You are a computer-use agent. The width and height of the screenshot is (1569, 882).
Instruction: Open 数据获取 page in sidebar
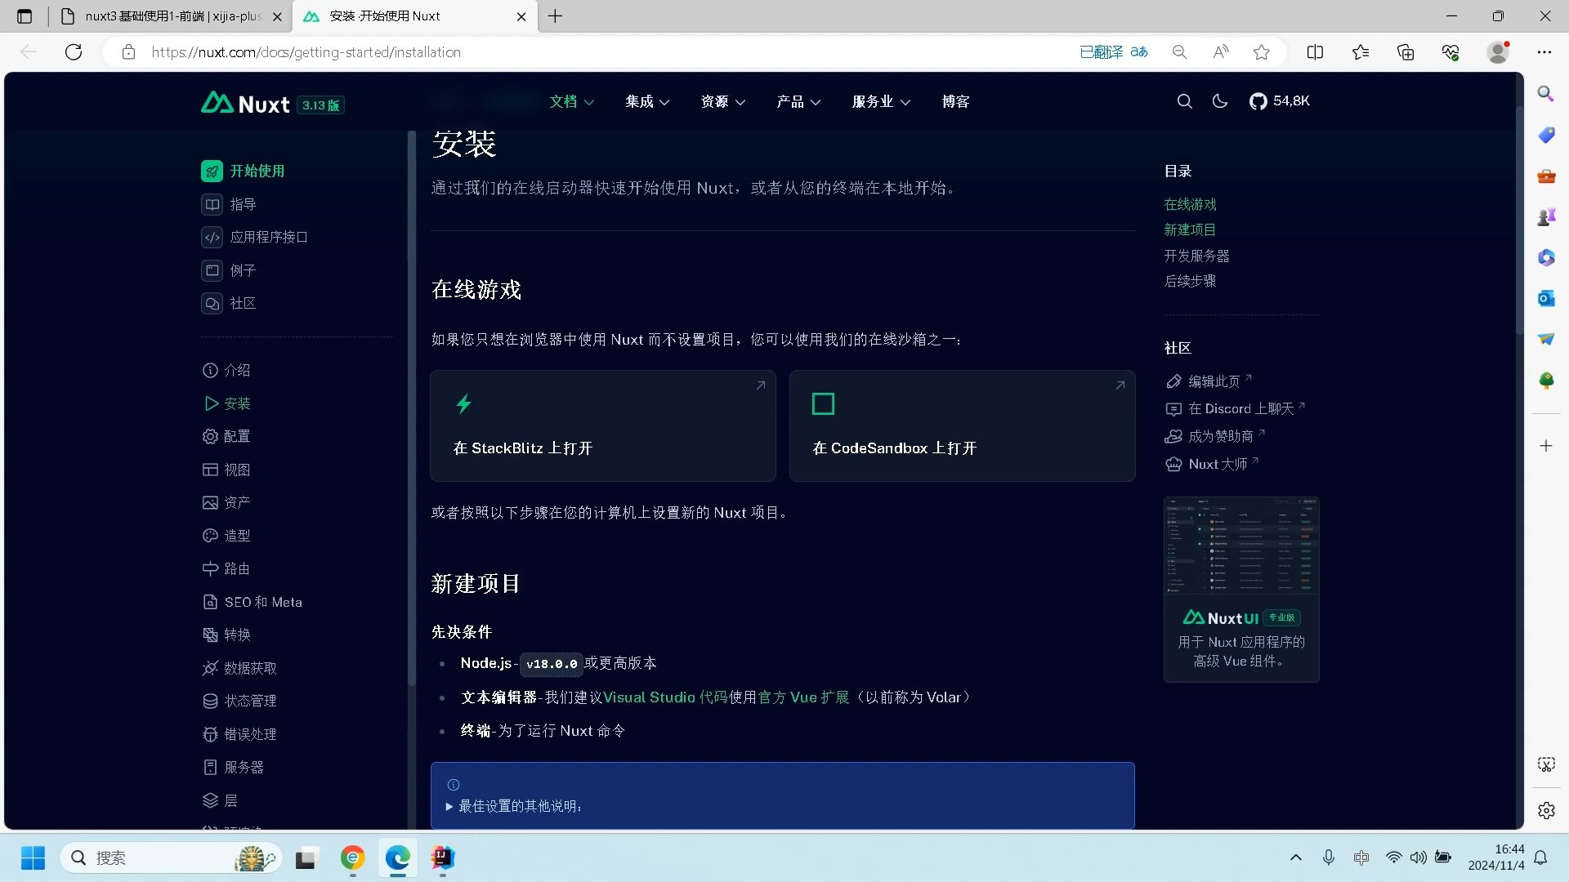click(x=239, y=668)
